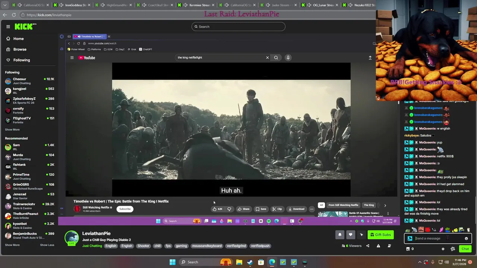This screenshot has height=268, width=477.
Task: Open Trainwreckstv recommended channel
Action: 29,206
